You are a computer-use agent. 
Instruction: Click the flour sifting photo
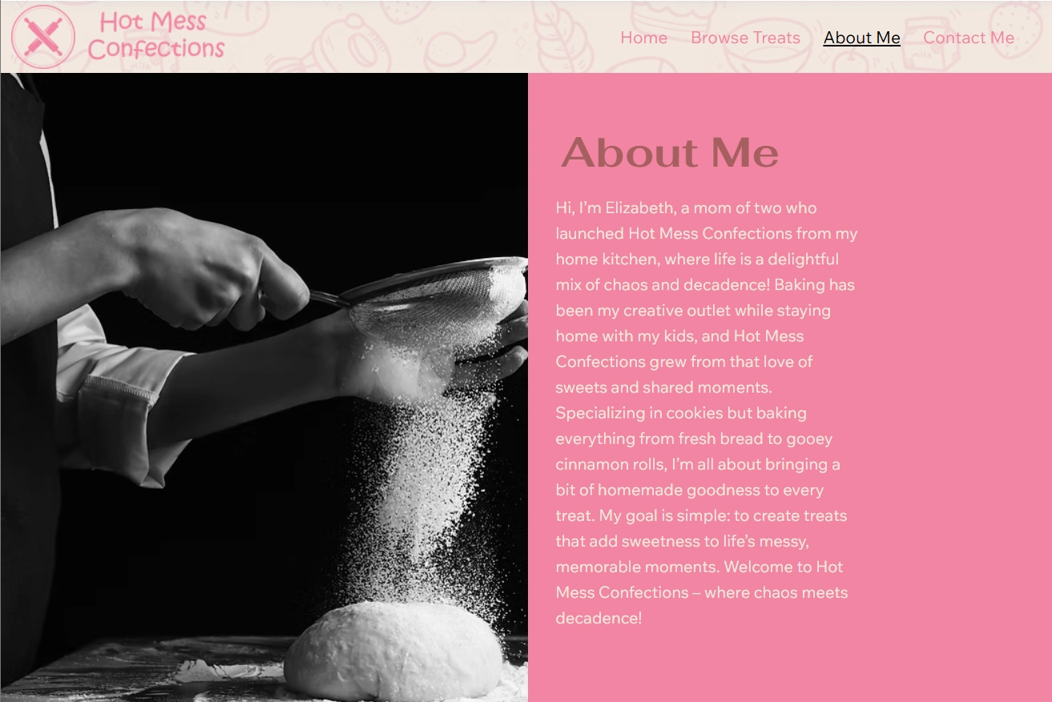click(x=264, y=387)
